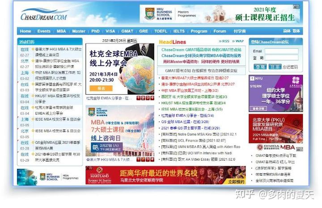The height and width of the screenshot is (208, 322).
Task: Click 查看详情 on the NYU Stern ad
Action: tap(258, 108)
